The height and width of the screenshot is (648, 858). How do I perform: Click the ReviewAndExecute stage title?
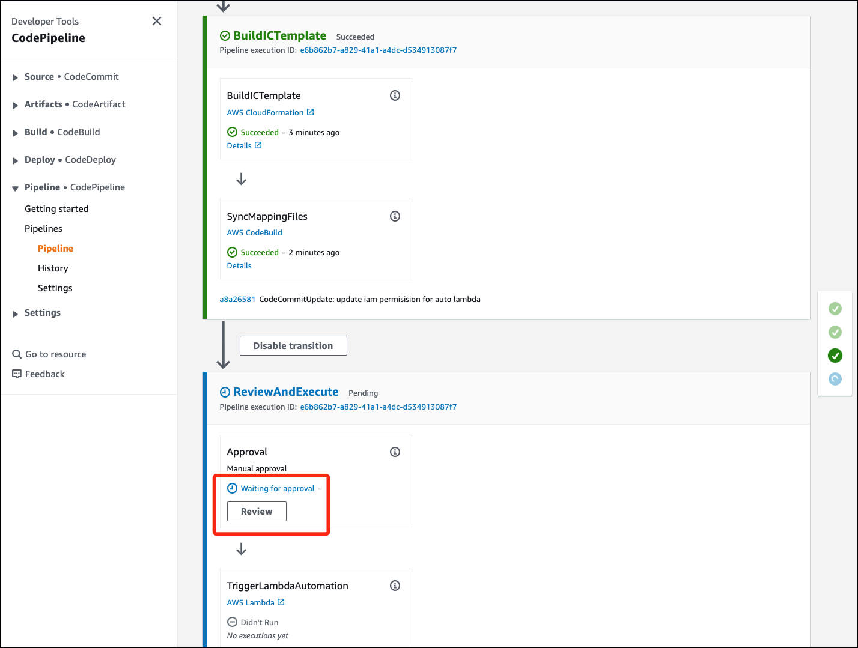286,392
